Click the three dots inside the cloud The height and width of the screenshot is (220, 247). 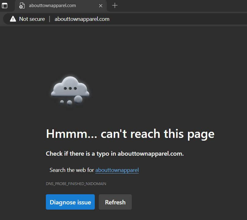[70, 88]
